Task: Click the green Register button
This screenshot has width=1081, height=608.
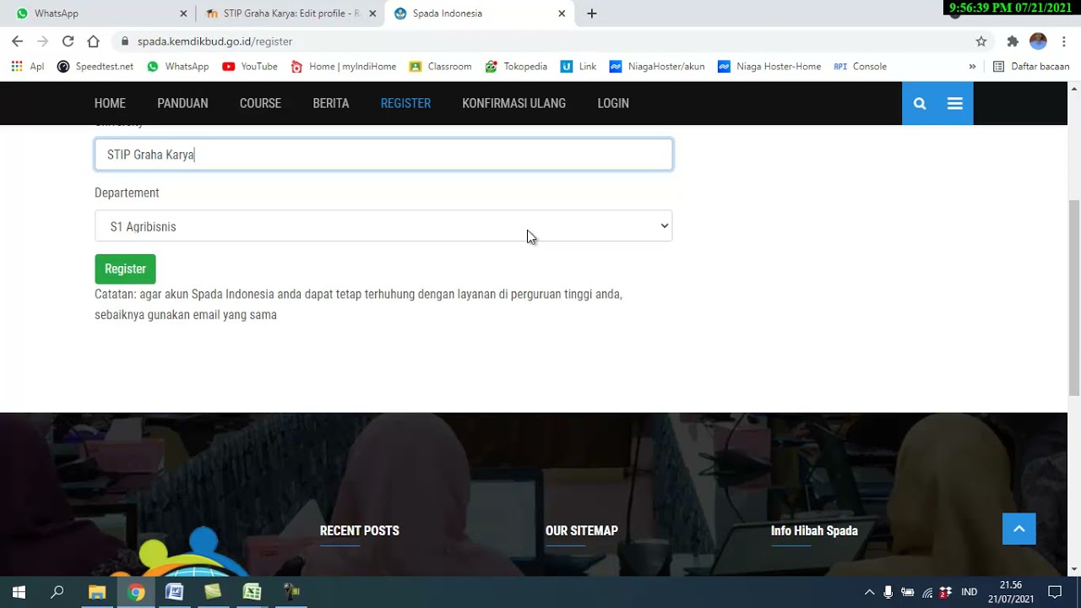Action: point(125,269)
